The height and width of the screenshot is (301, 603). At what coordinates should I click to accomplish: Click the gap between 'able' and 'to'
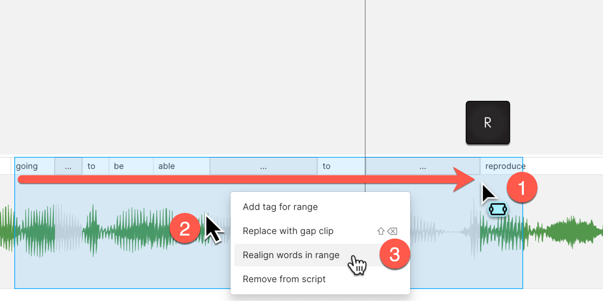point(263,166)
